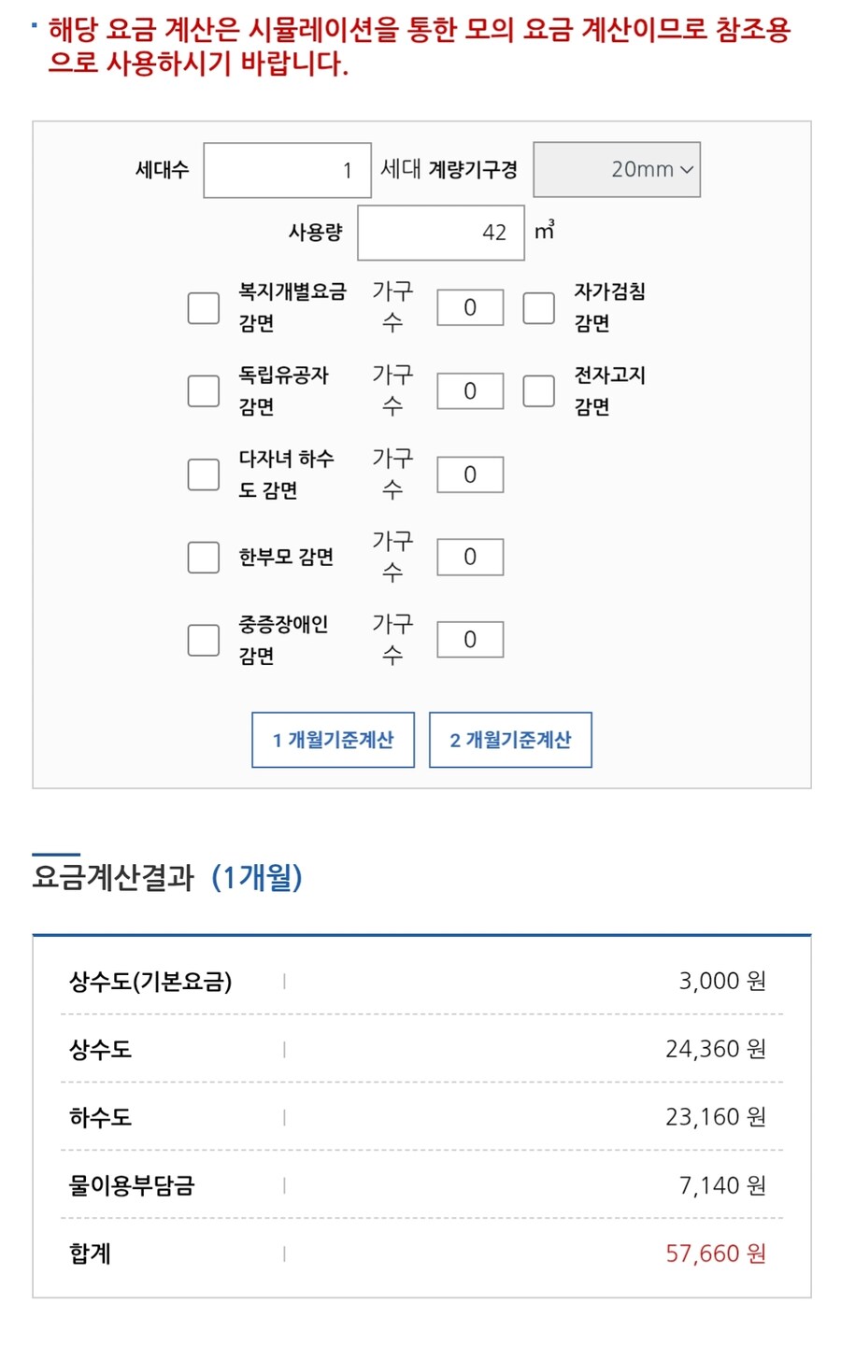
Task: Click 가구수 field for 복지개별요금 감면
Action: click(x=470, y=307)
